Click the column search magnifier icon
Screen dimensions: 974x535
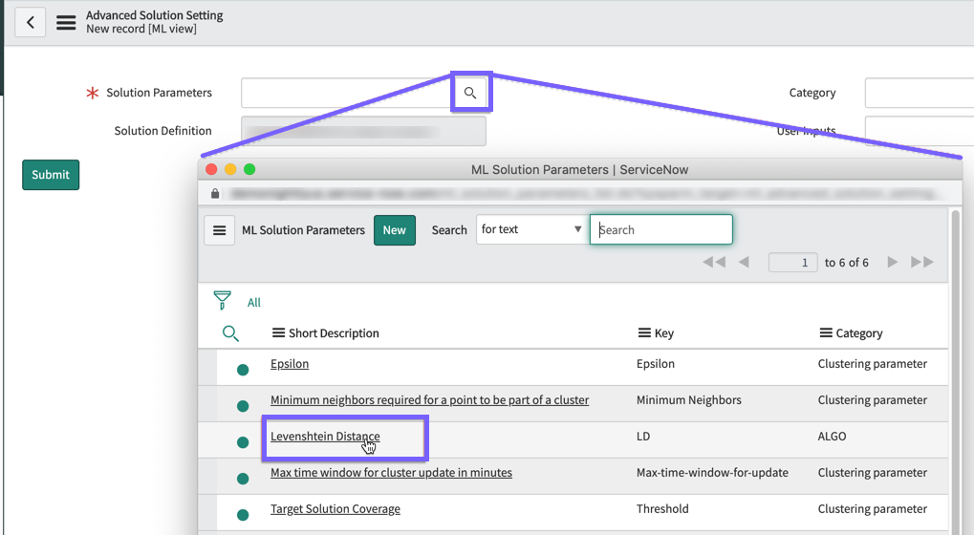coord(230,333)
